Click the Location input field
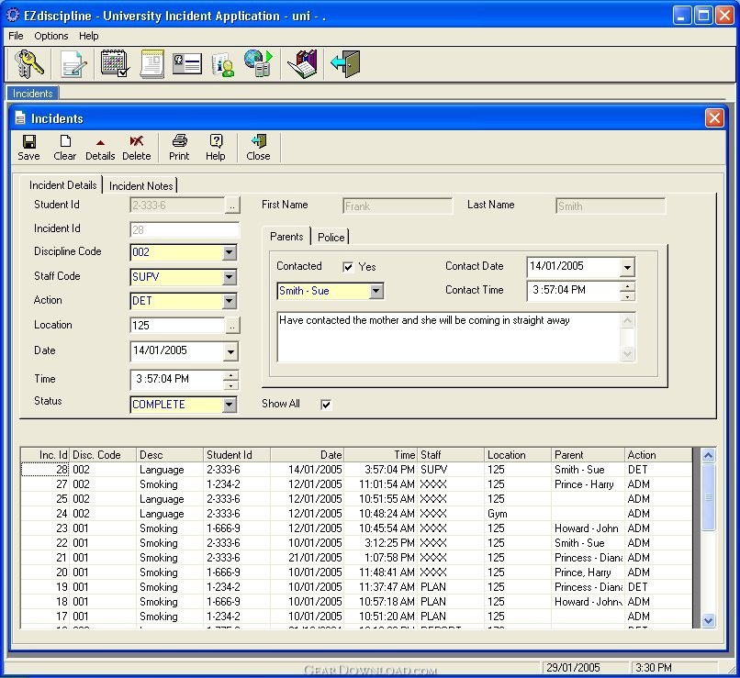Screen dimensions: 740x678 tap(177, 326)
